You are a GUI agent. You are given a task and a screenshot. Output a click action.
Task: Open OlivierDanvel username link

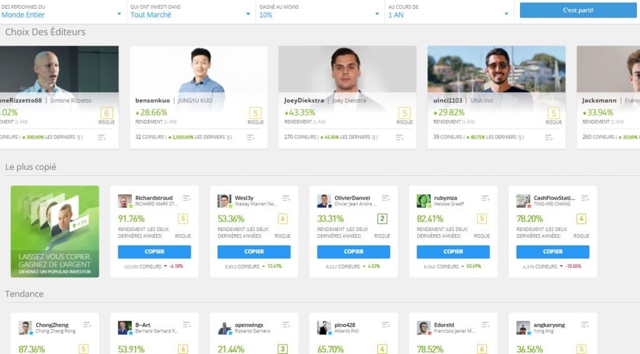[352, 198]
